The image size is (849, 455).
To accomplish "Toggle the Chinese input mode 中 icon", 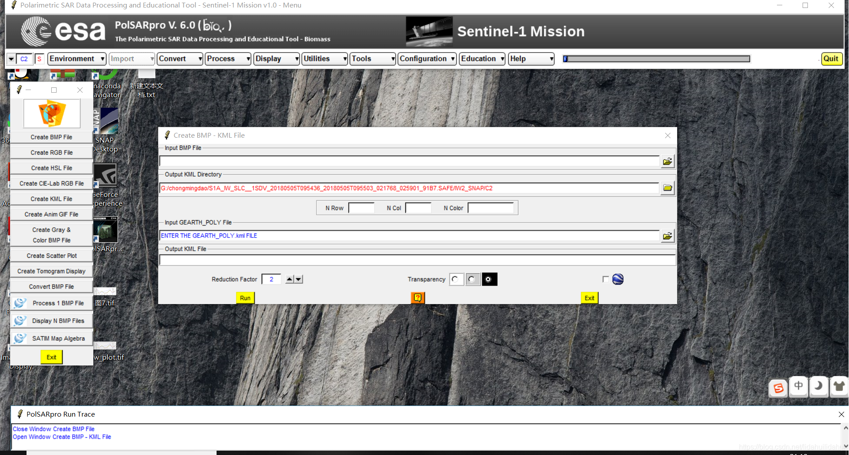I will (799, 386).
